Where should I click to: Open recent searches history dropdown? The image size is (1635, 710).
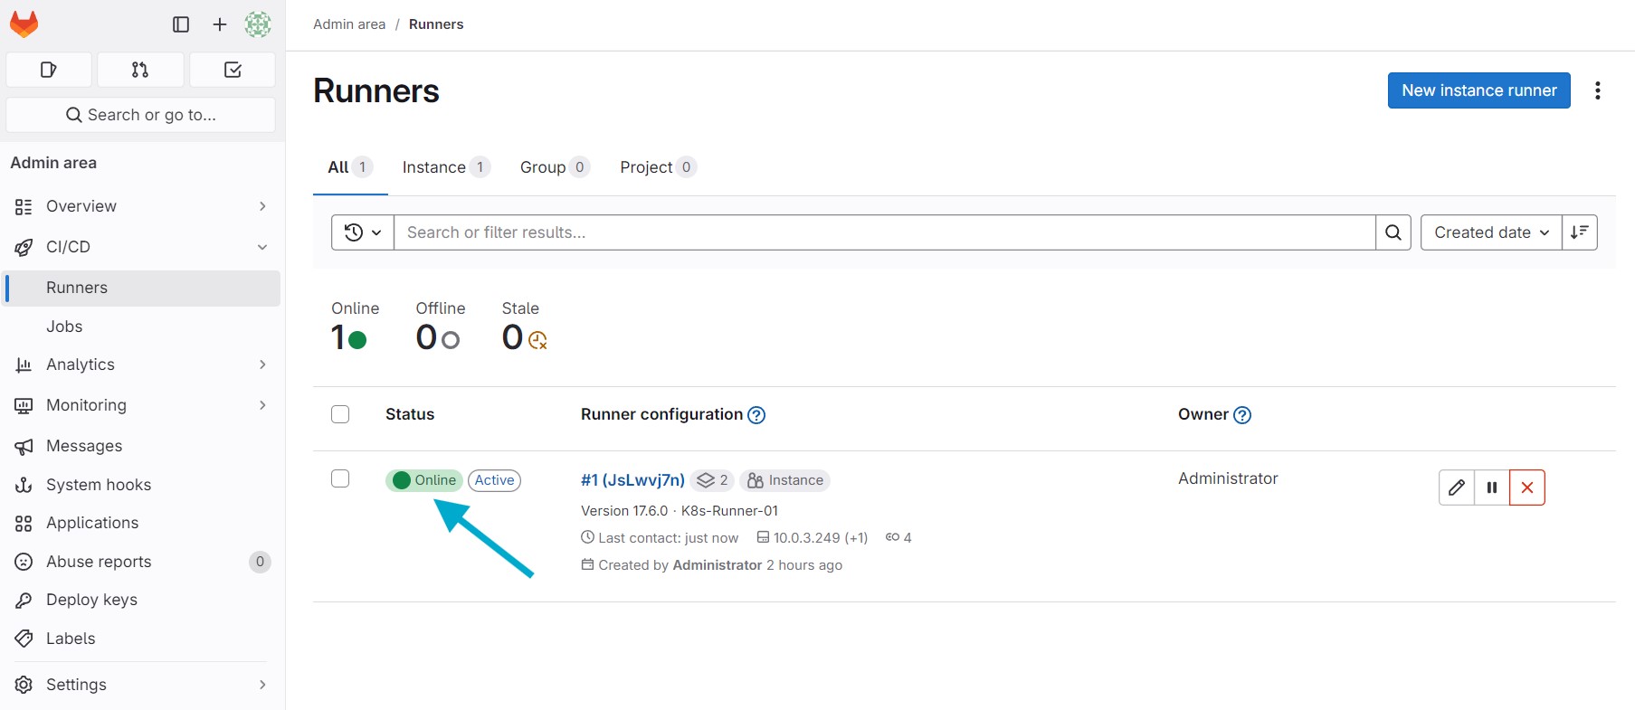pyautogui.click(x=363, y=232)
